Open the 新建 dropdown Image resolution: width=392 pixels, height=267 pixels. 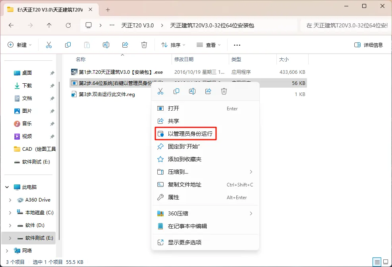[x=19, y=45]
